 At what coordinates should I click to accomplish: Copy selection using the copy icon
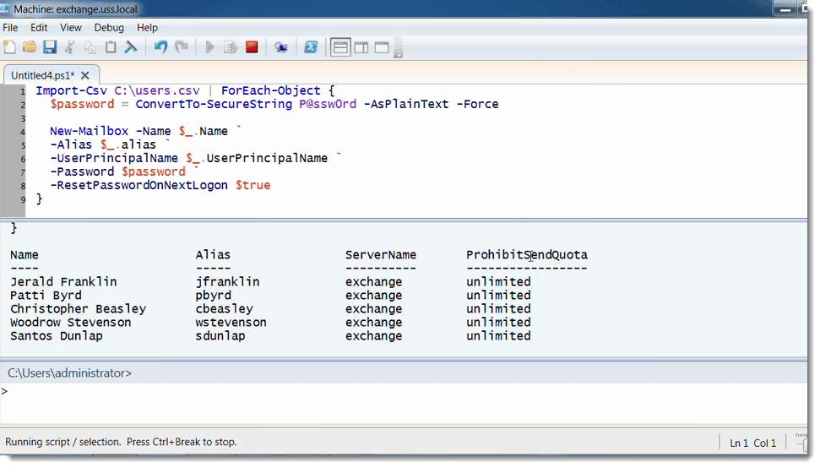click(90, 47)
